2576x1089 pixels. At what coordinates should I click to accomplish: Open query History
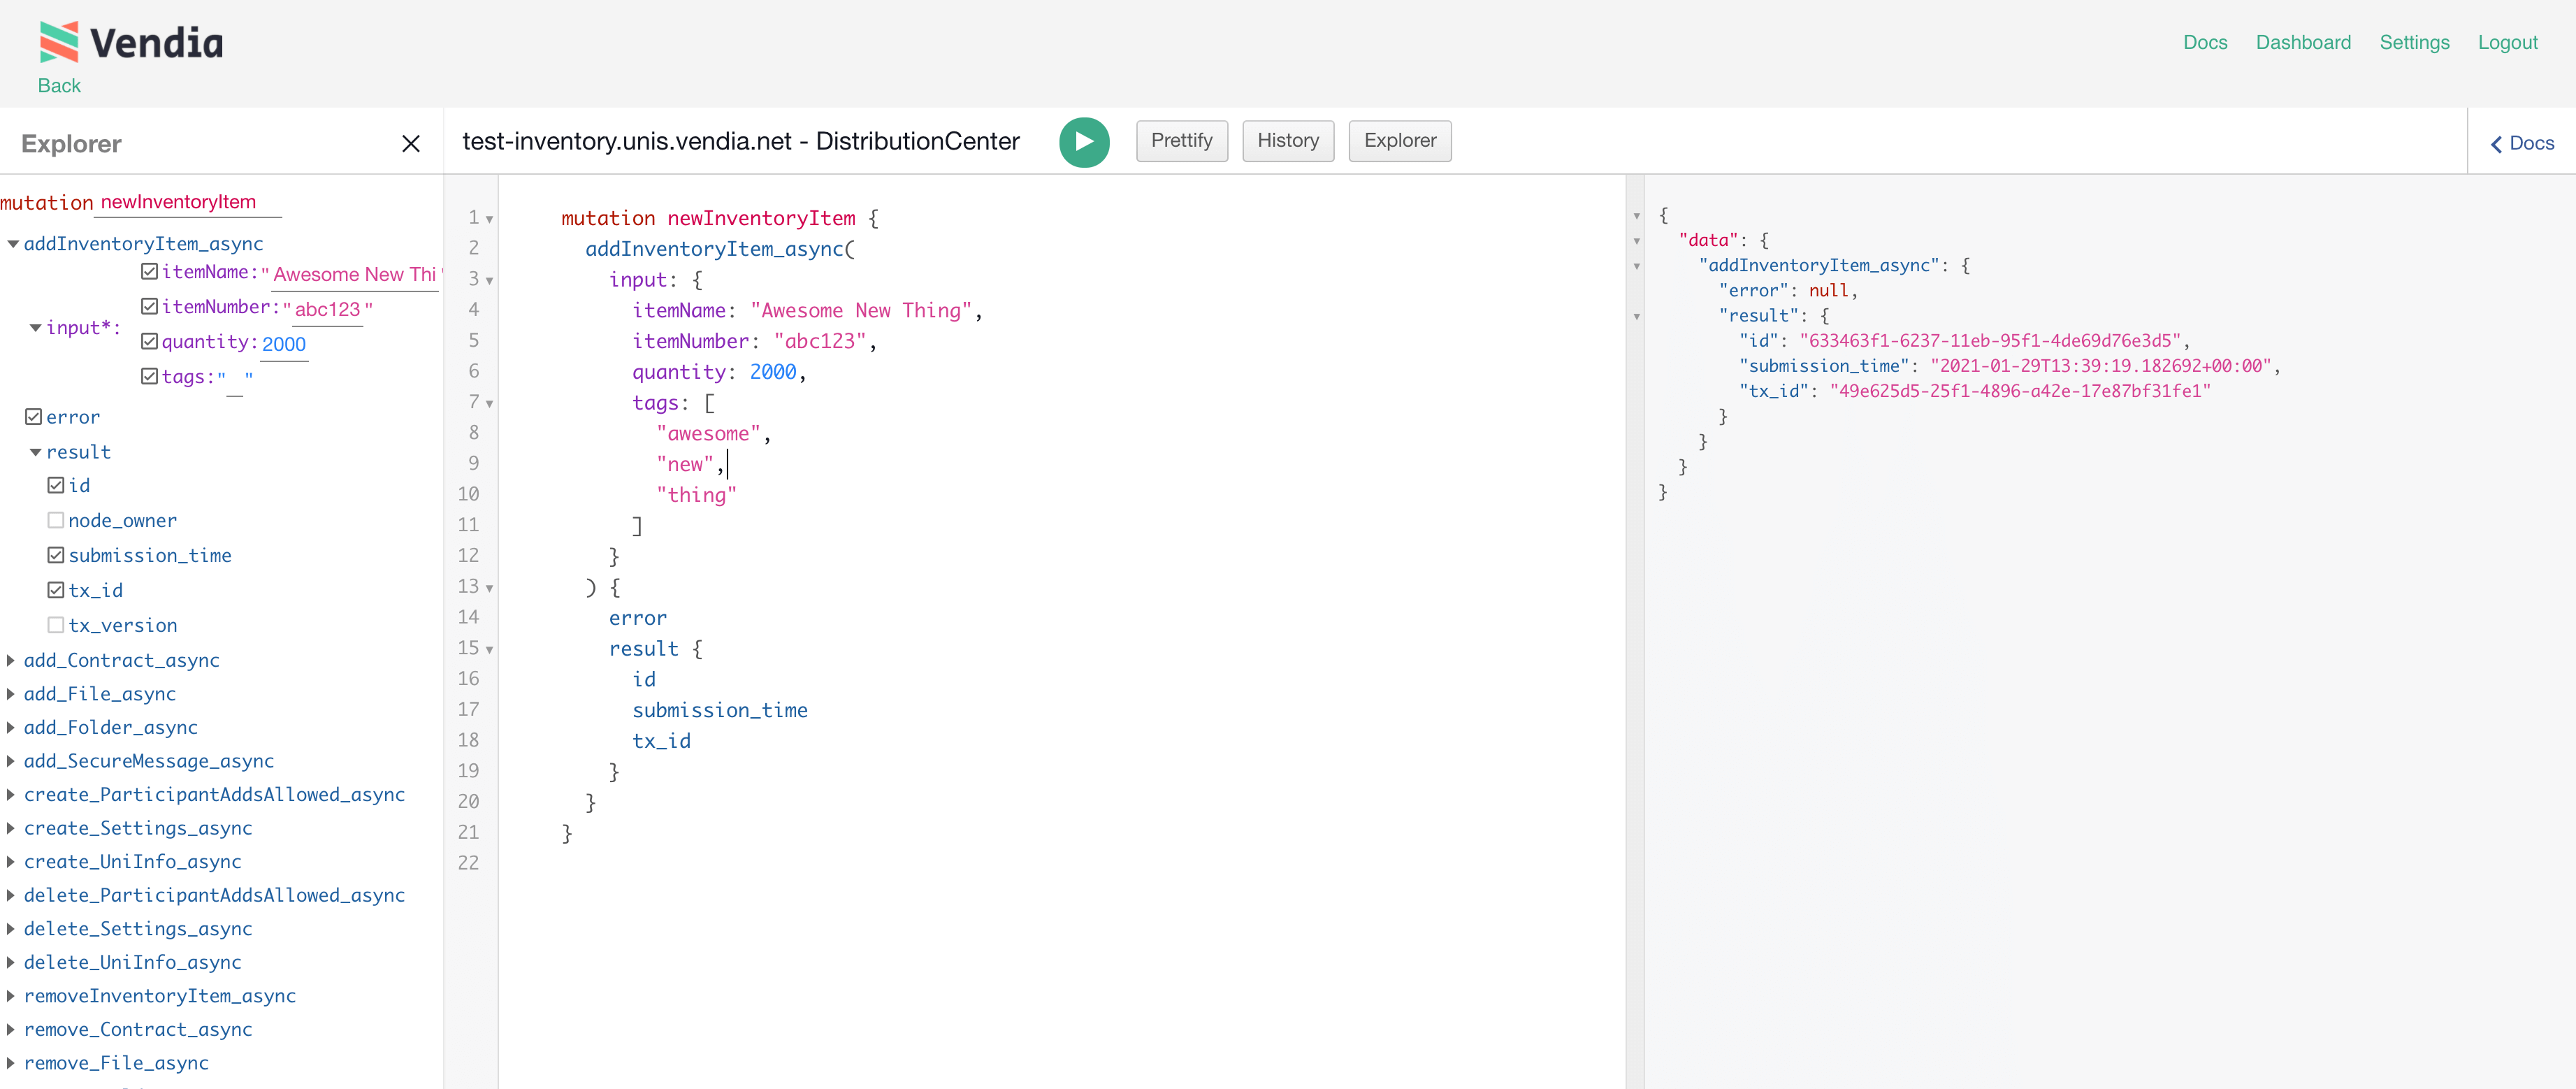coord(1287,141)
